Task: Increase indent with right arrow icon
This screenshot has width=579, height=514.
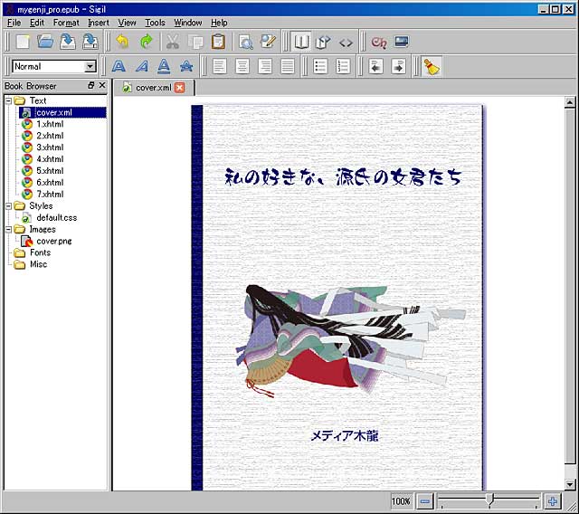Action: [398, 66]
